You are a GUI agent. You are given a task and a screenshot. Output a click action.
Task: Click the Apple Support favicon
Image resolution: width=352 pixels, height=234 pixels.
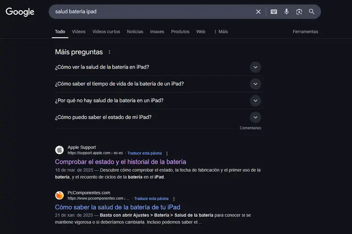(x=60, y=150)
